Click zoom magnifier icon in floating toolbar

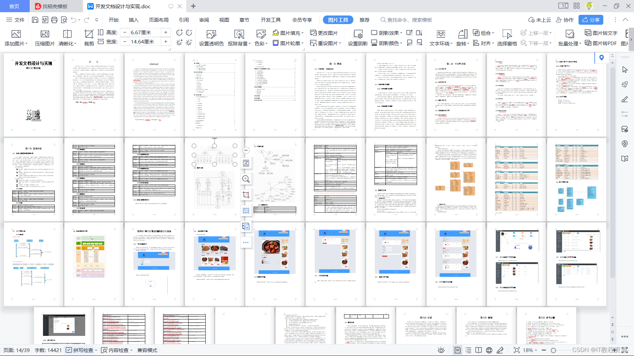coord(246,179)
